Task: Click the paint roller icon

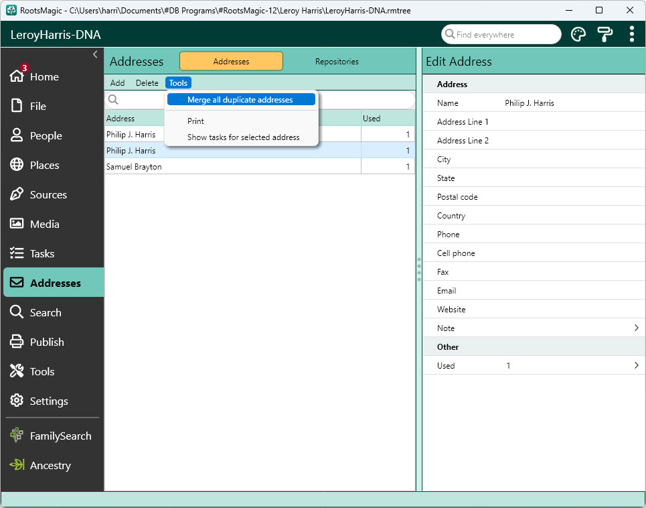Action: tap(604, 34)
